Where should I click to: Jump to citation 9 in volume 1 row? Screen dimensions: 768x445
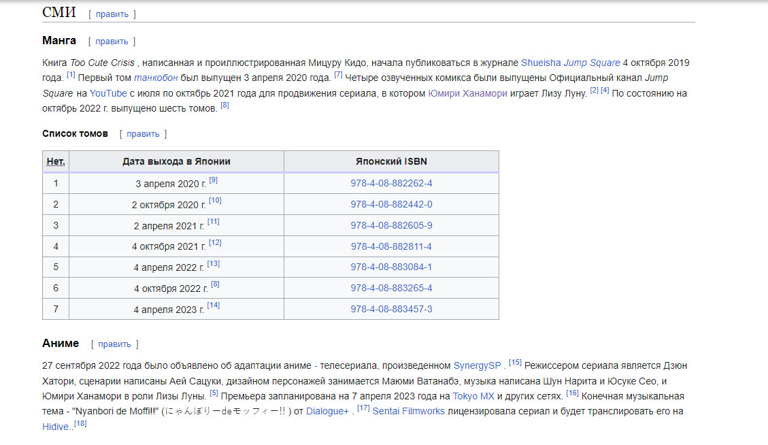214,180
